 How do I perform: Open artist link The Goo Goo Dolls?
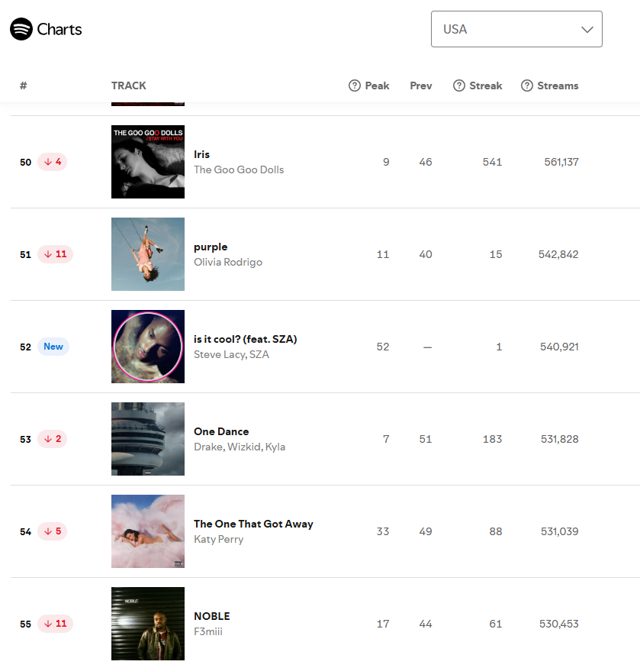point(239,169)
